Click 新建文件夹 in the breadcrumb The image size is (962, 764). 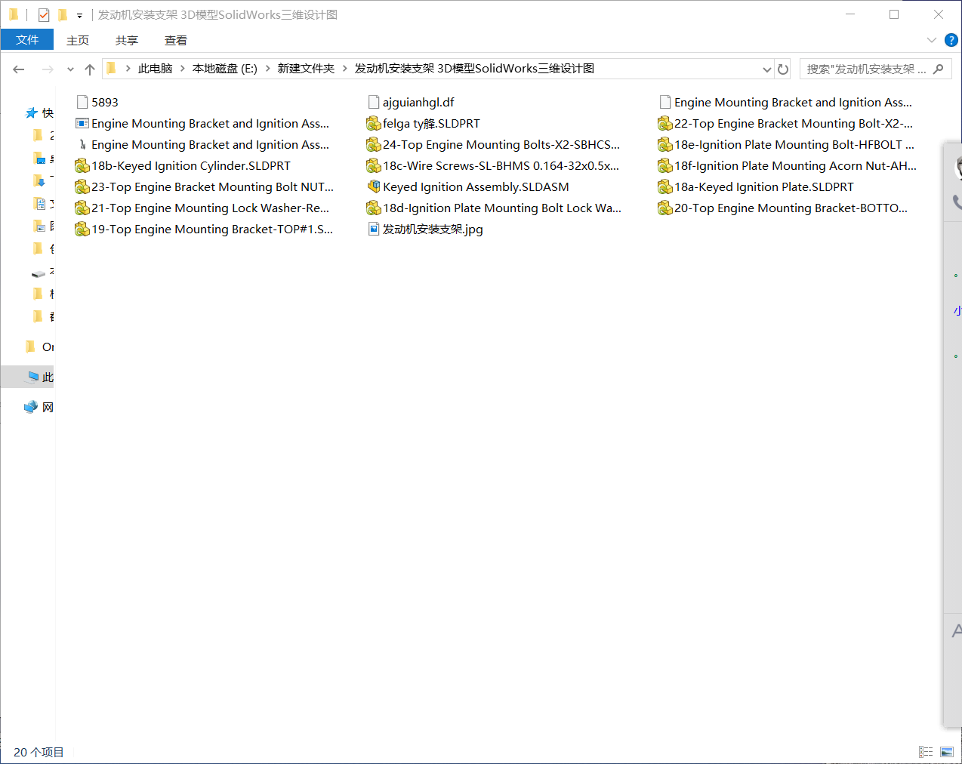tap(306, 69)
